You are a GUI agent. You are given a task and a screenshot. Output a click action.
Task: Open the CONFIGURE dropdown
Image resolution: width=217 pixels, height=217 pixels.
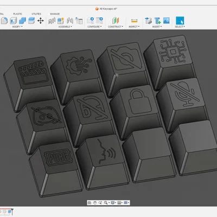[x=94, y=27]
